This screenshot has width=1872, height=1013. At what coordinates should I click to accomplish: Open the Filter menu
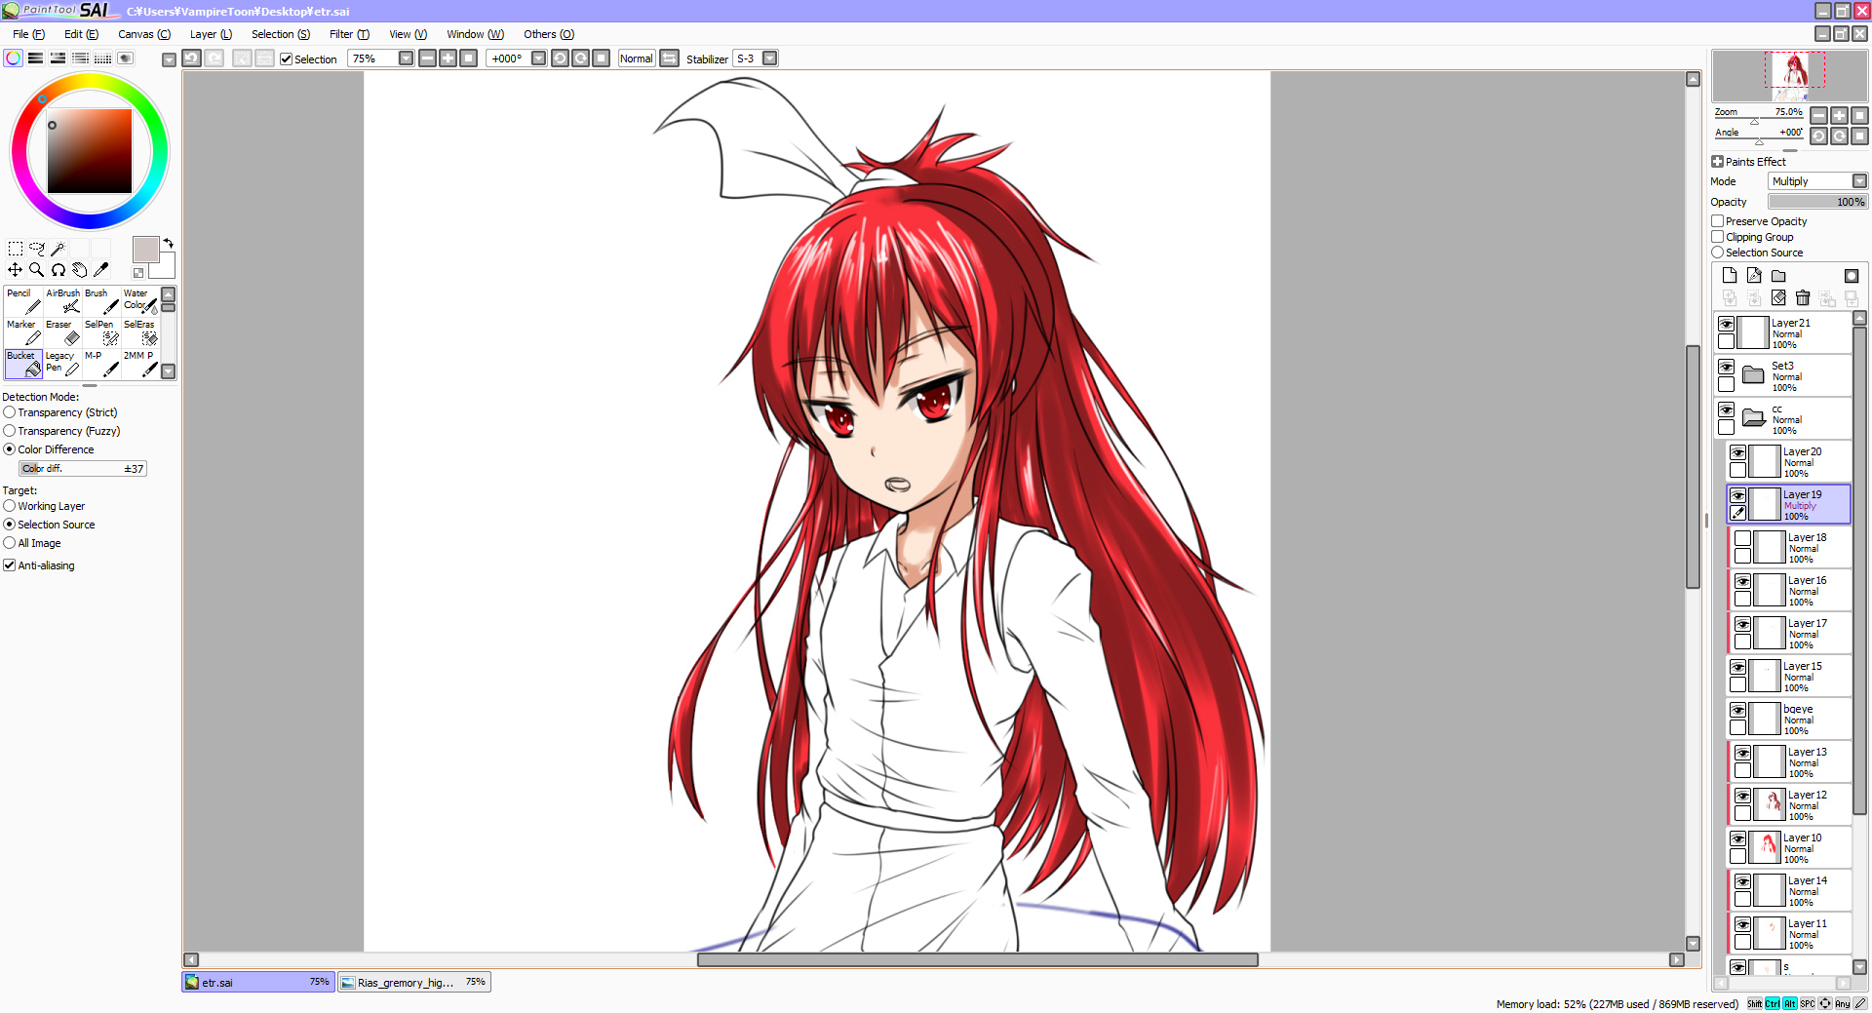point(348,34)
